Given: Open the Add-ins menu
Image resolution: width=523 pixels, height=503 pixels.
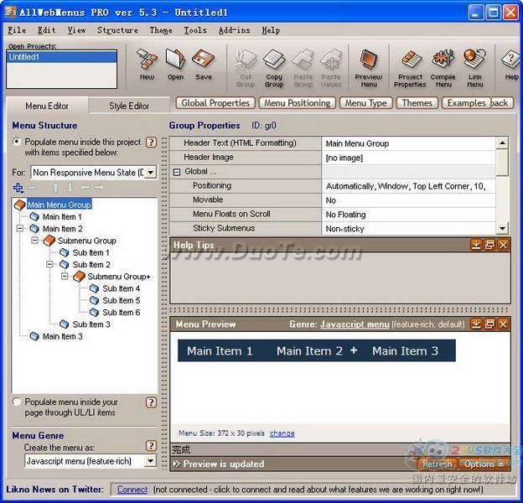Looking at the screenshot, I should pos(234,30).
